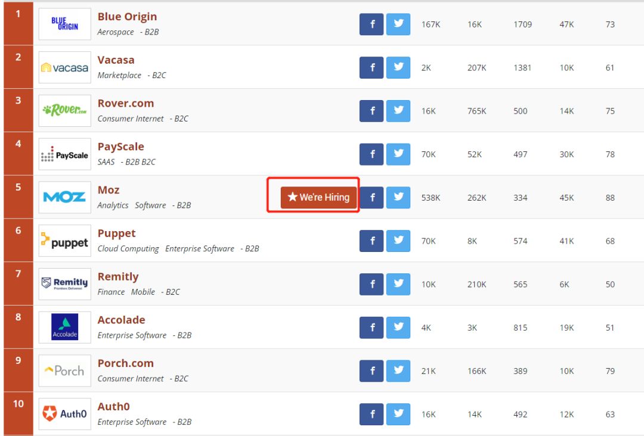Open Rover.com's Twitter icon

[398, 111]
